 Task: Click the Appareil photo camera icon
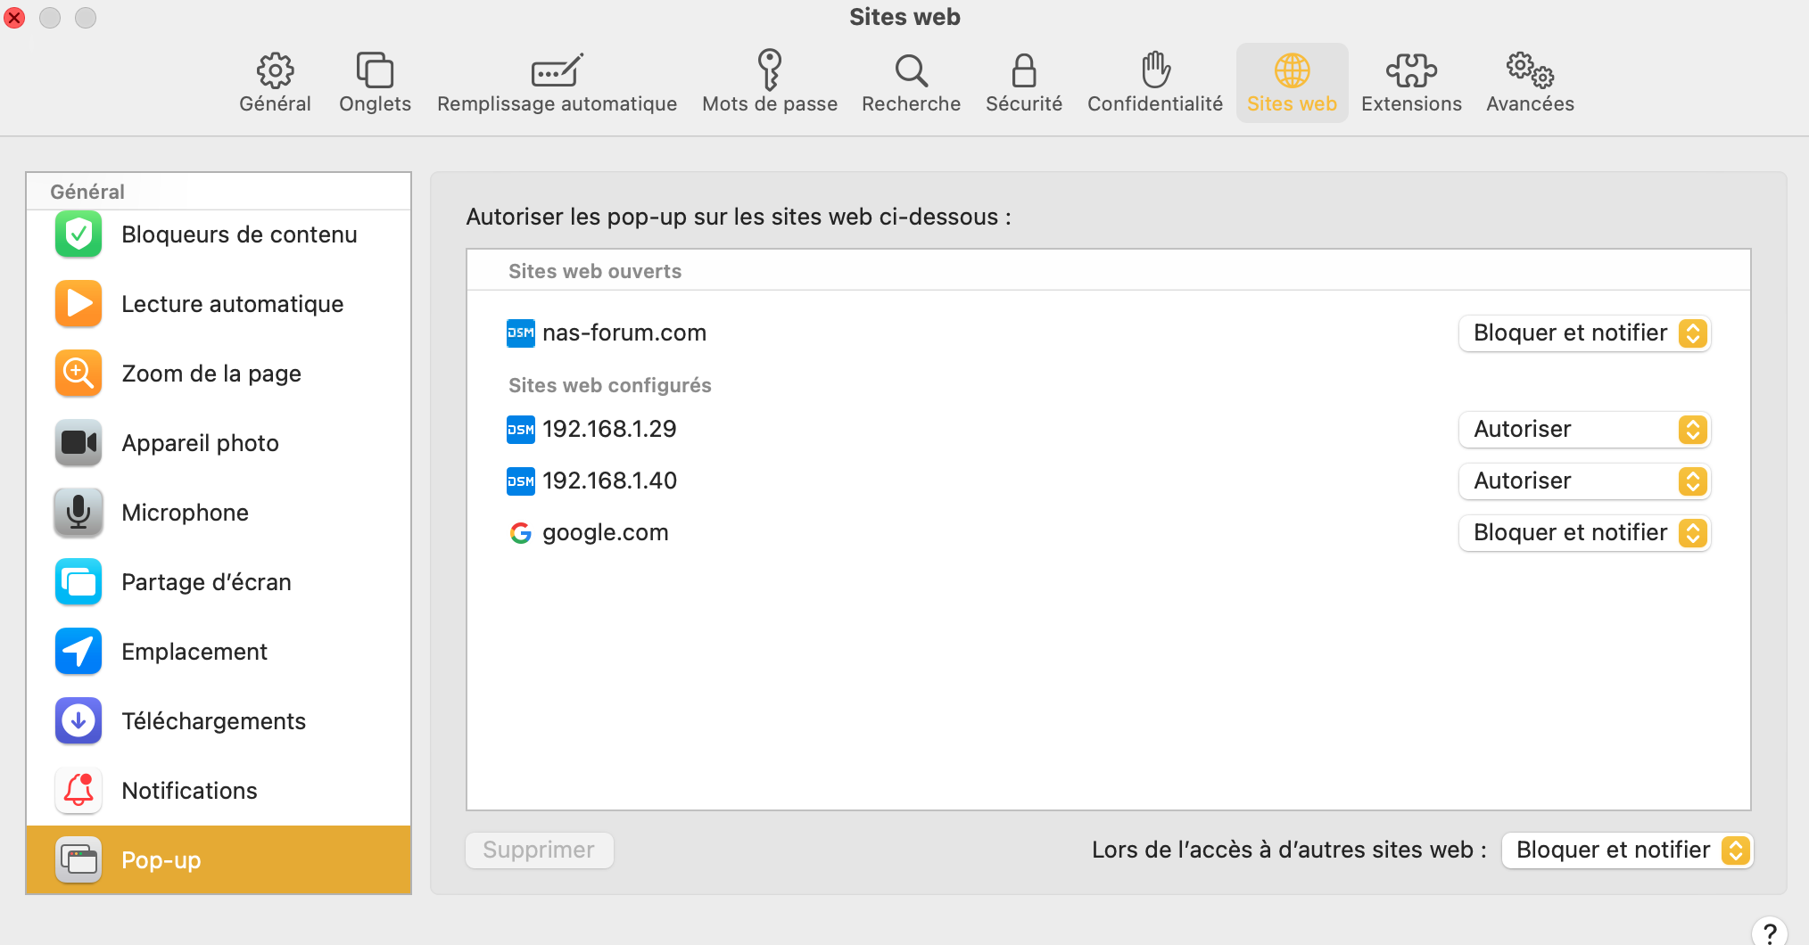point(78,443)
